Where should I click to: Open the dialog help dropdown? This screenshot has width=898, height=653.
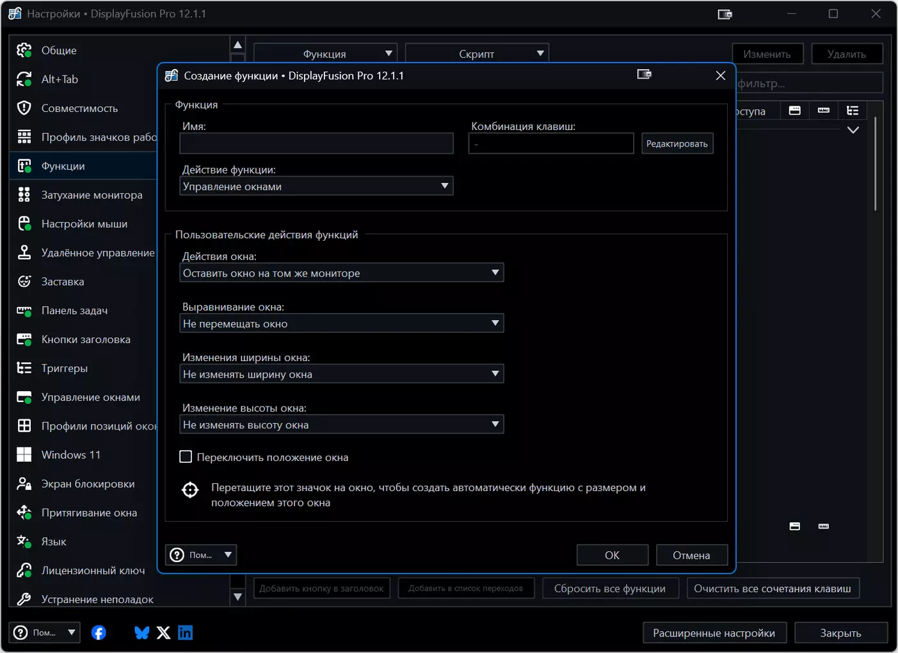201,555
